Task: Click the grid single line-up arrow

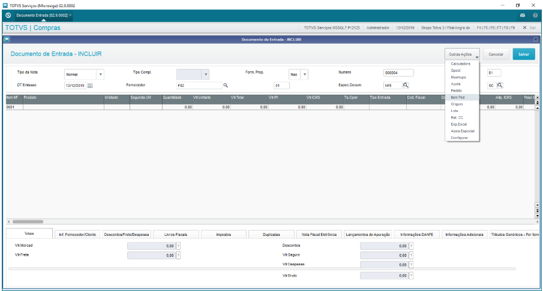Action: click(x=538, y=108)
